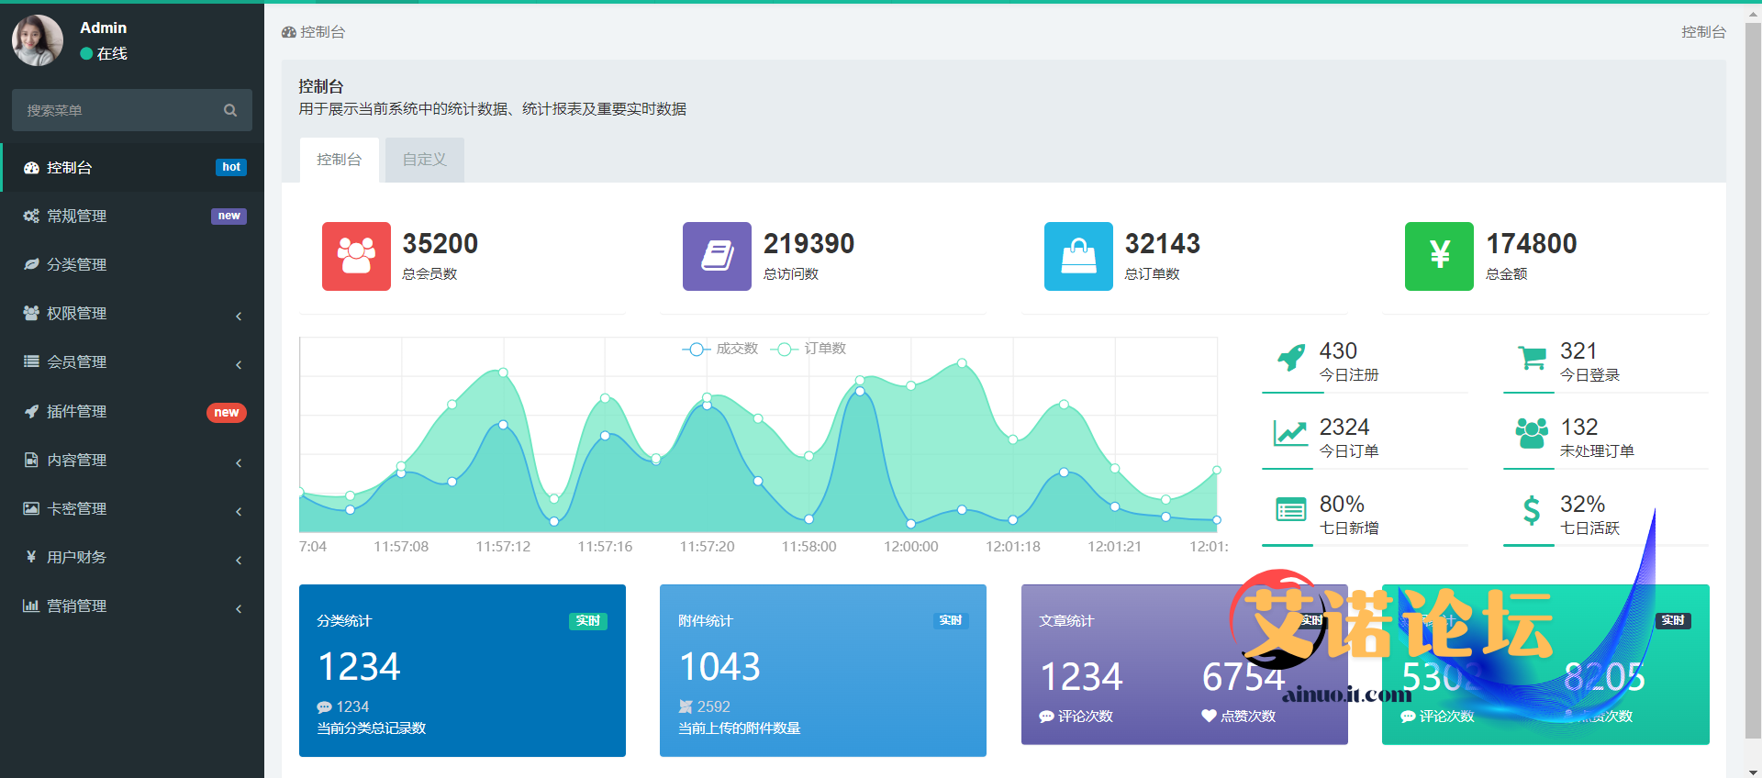Click the 控制台 breadcrumb link at top right
The width and height of the screenshot is (1762, 778).
1703,32
